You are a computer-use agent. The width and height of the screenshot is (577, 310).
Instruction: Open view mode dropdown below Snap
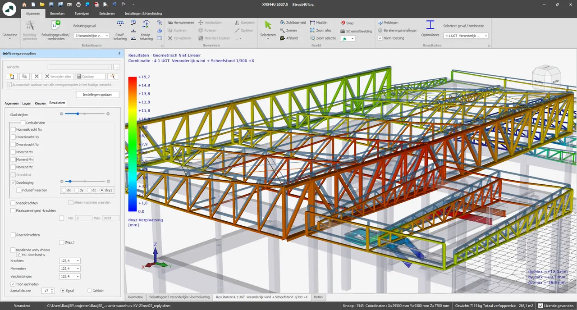tap(347, 39)
